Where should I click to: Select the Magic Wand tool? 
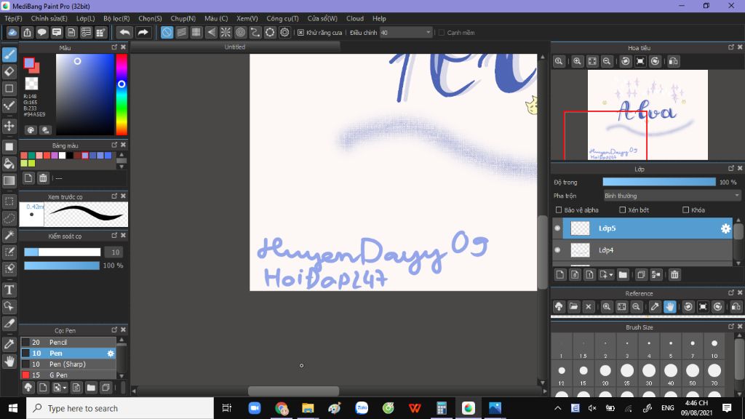click(x=9, y=235)
